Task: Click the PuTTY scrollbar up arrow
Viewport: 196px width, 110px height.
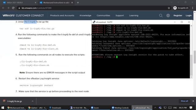Action: click(191, 26)
